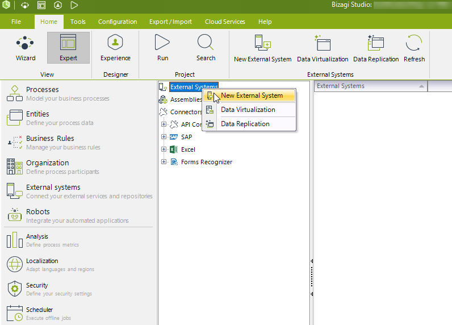Open Business Rules module in sidebar
This screenshot has height=325, width=452.
coord(78,143)
